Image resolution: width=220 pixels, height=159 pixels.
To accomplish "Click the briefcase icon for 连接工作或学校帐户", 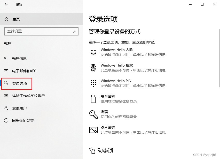I will click(x=6, y=96).
